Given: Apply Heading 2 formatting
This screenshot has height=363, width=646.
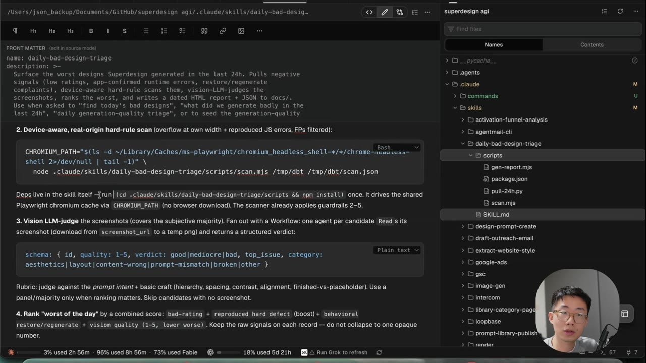Looking at the screenshot, I should tap(51, 31).
